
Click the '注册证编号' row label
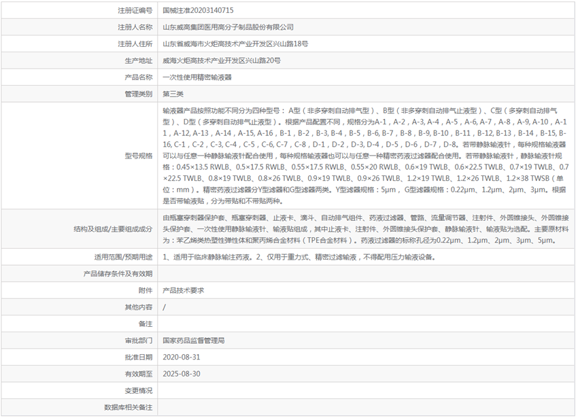[135, 11]
